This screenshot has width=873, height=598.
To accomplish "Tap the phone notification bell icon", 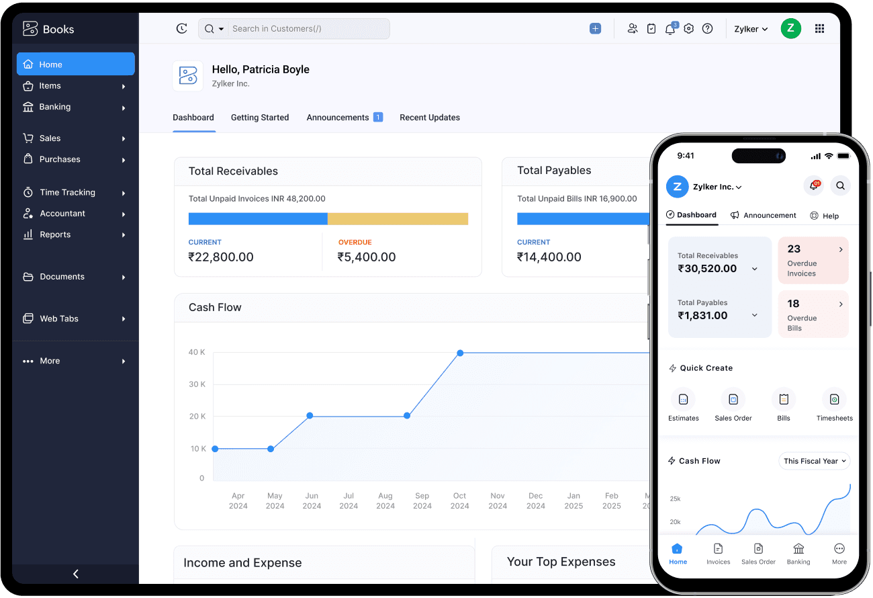I will [814, 186].
